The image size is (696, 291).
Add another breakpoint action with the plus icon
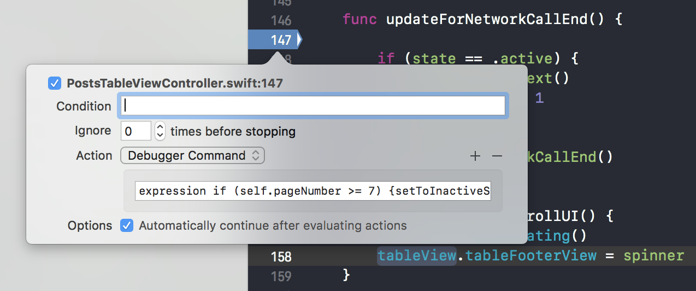[475, 156]
